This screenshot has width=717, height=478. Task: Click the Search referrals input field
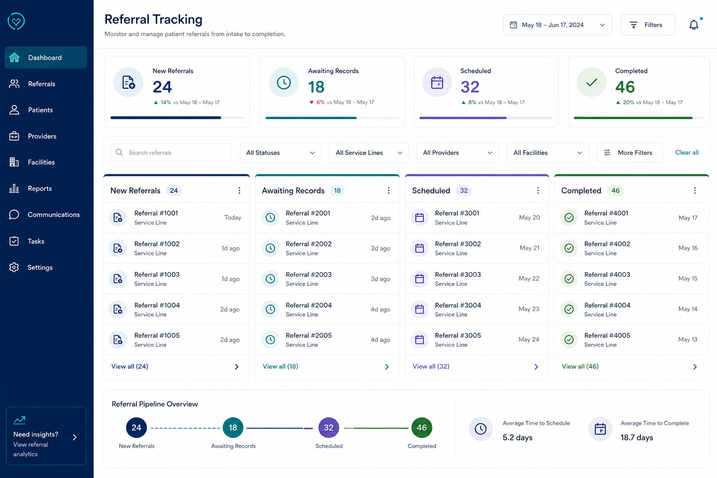tap(171, 153)
